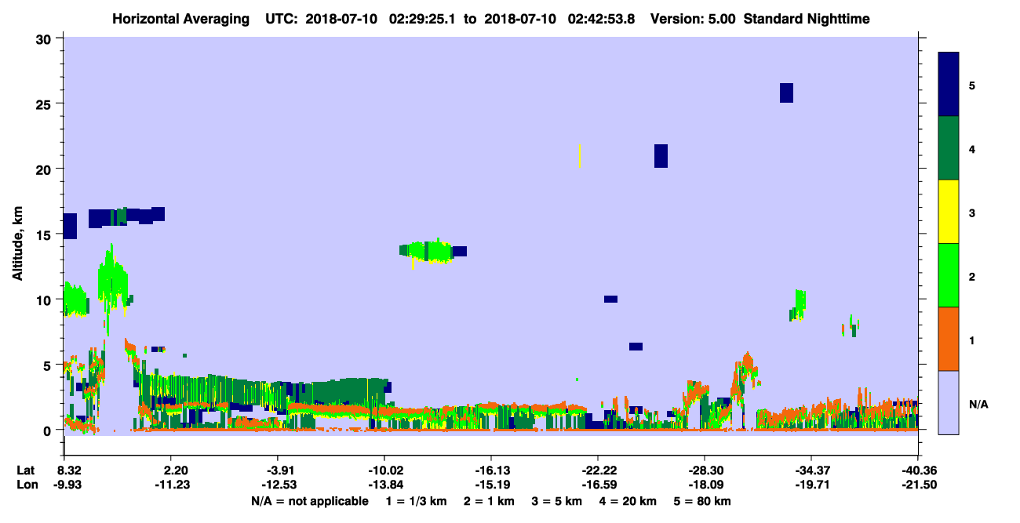Click the 'Lat' row label
This screenshot has height=523, width=1020.
(x=25, y=470)
